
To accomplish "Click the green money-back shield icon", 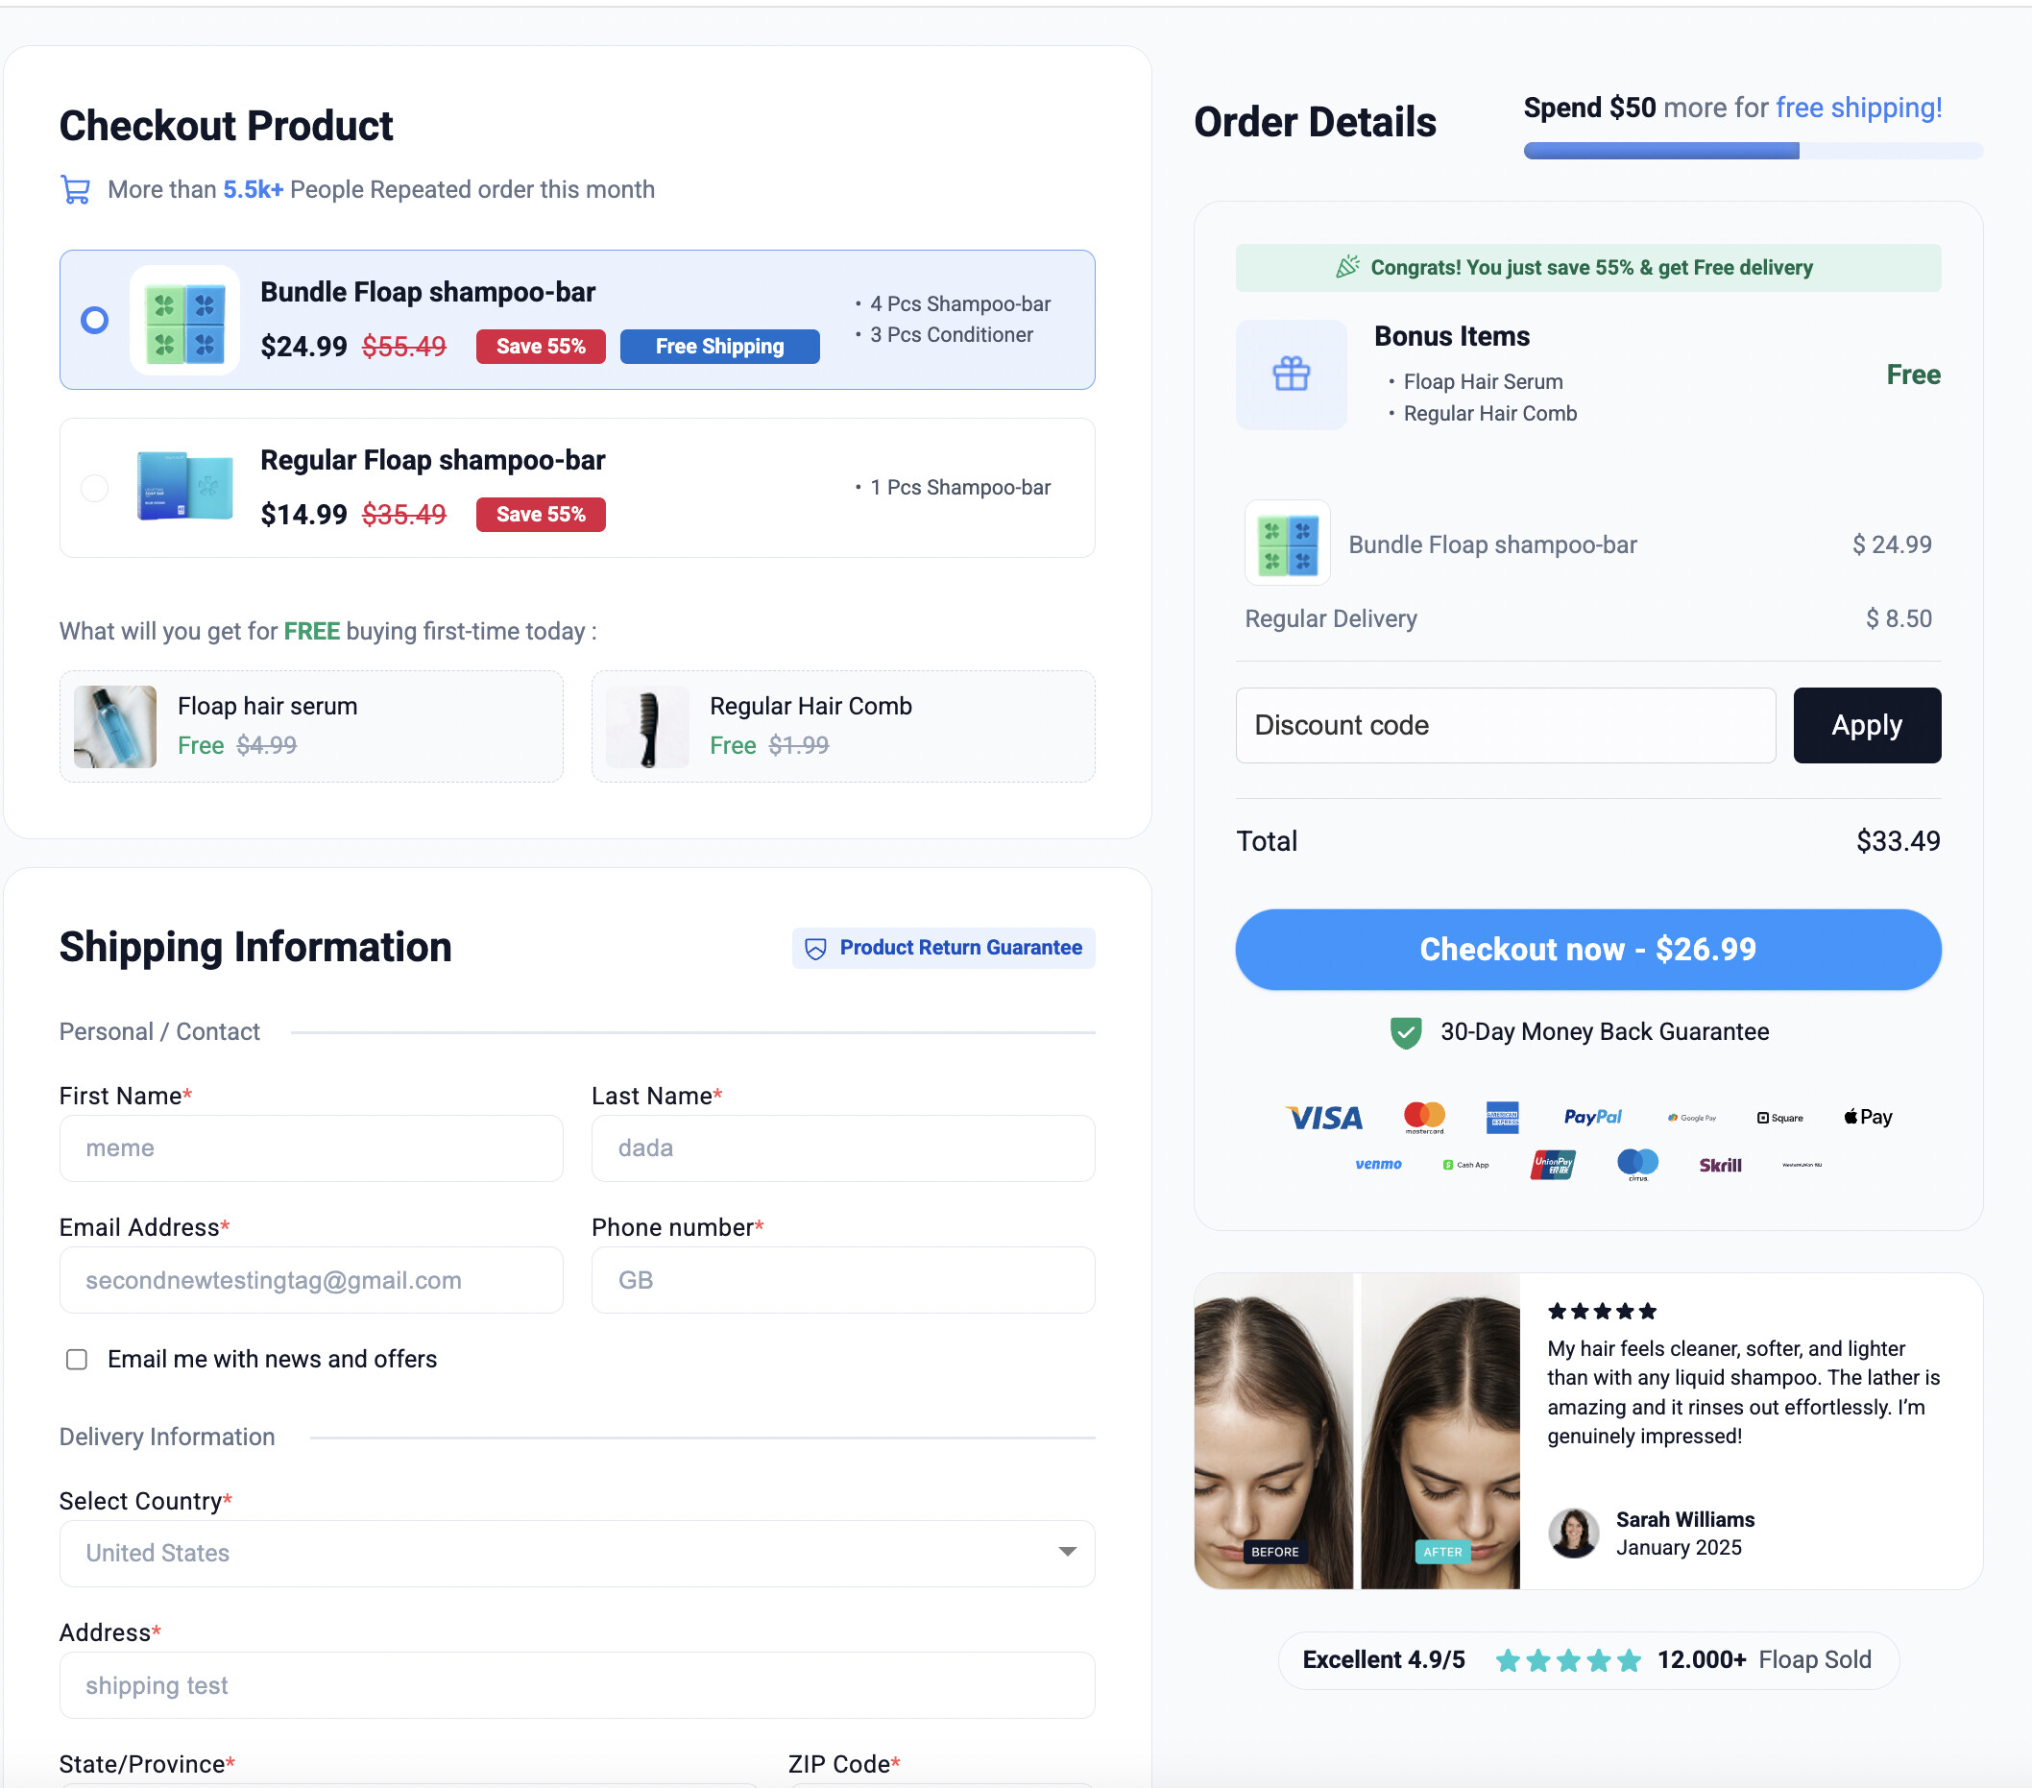I will 1405,1032.
